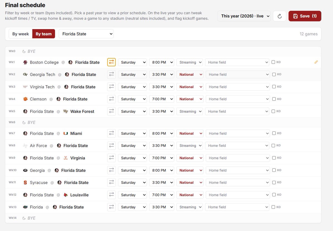
Task: Swap home and away for Georgia Wk10 game
Action: 112,170
